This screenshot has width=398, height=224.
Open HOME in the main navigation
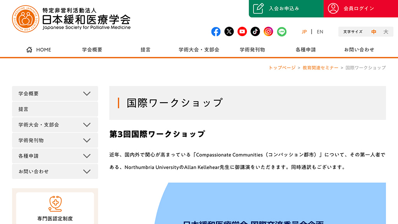(x=38, y=49)
